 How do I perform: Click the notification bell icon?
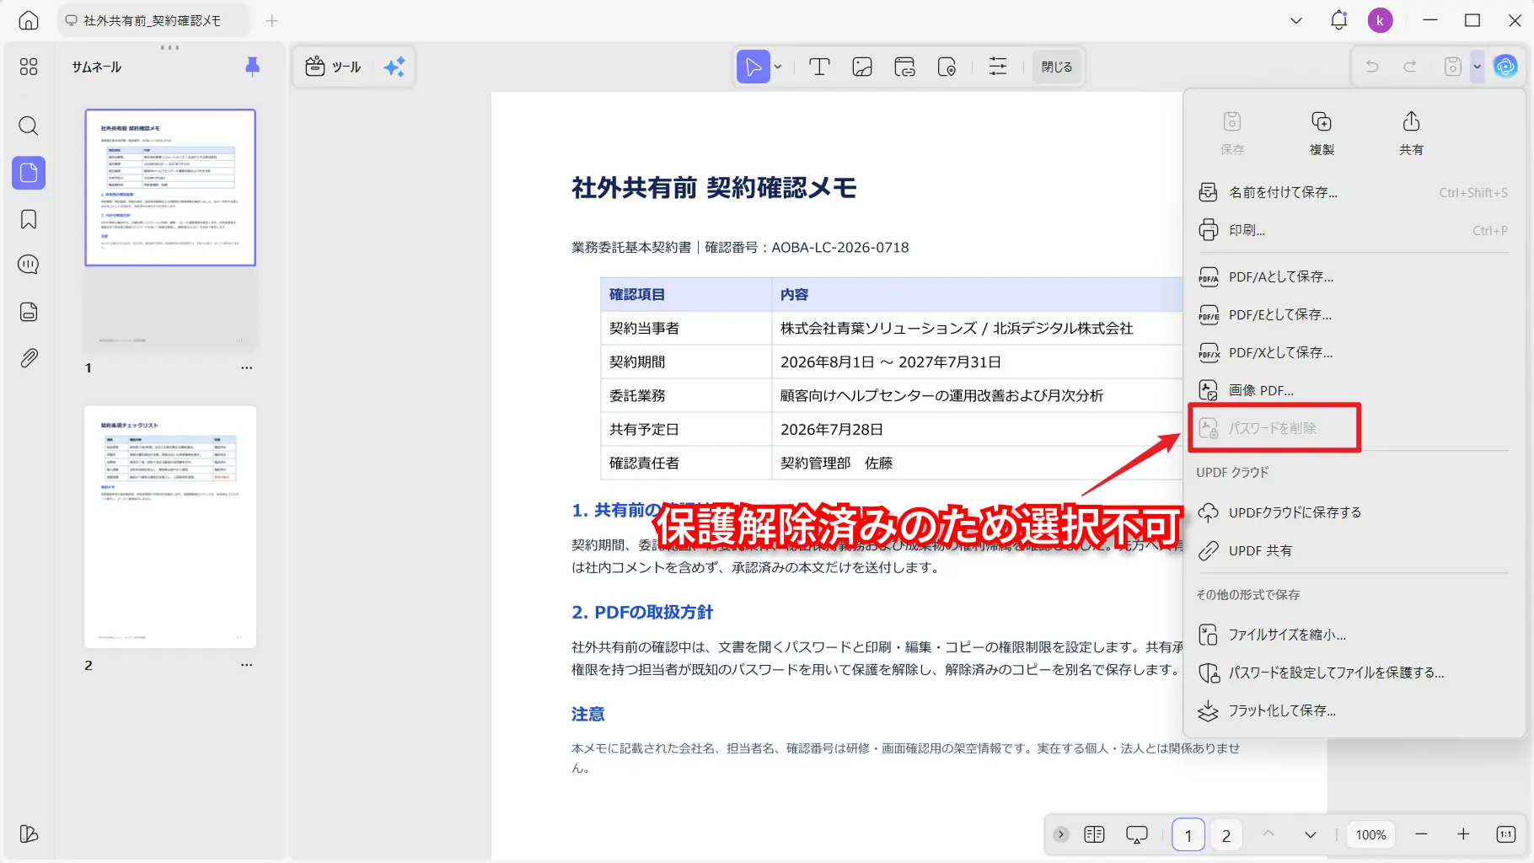pos(1338,20)
